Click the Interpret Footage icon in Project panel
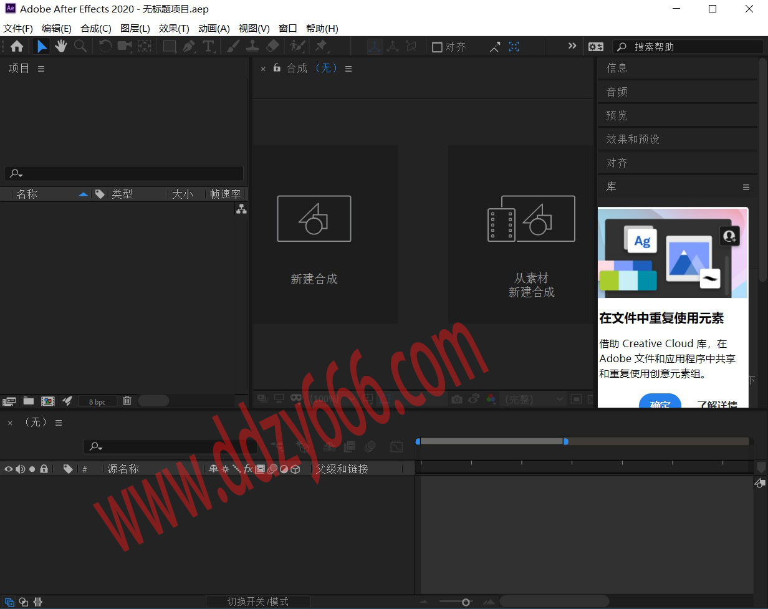 (9, 401)
